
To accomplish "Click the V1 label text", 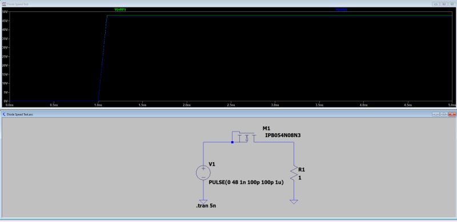I will point(212,164).
